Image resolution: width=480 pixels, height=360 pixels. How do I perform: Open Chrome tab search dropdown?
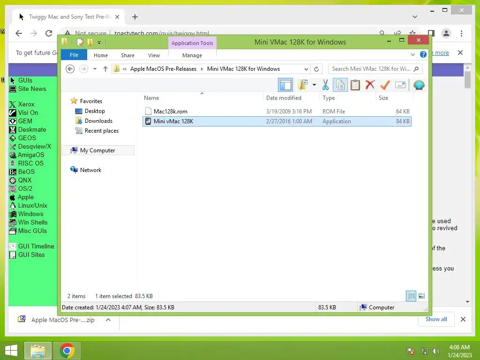pyautogui.click(x=415, y=17)
